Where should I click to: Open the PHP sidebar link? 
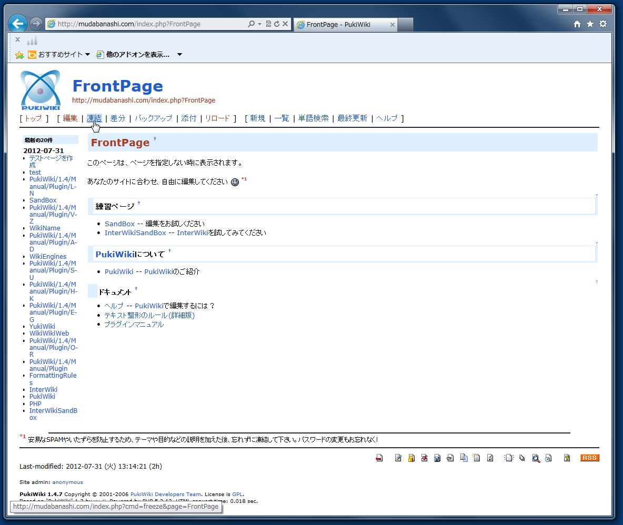pos(35,404)
